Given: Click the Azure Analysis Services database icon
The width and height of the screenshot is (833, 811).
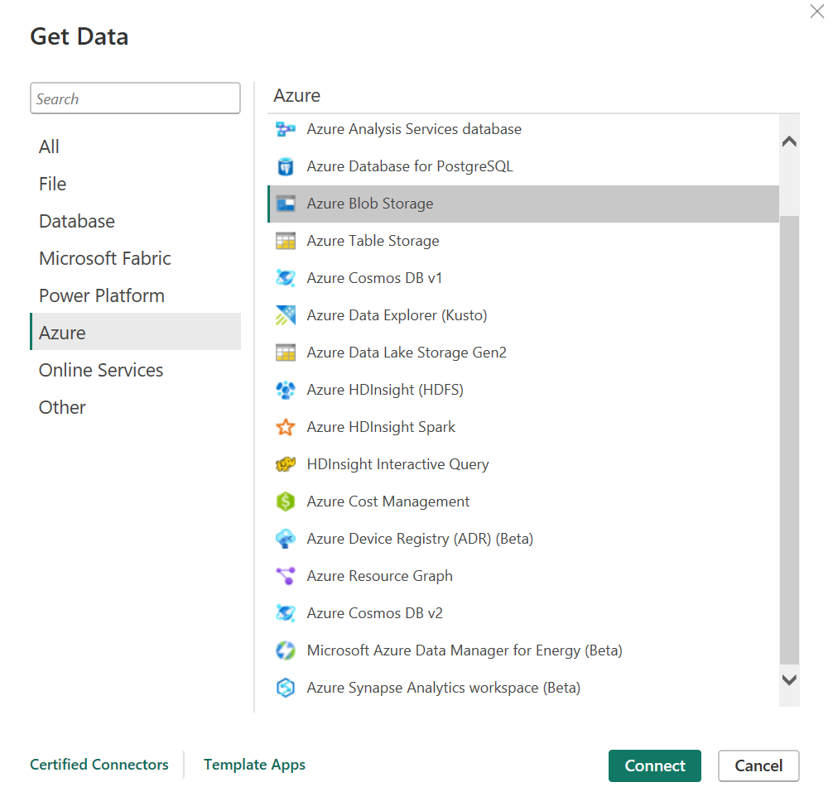Looking at the screenshot, I should pyautogui.click(x=285, y=129).
